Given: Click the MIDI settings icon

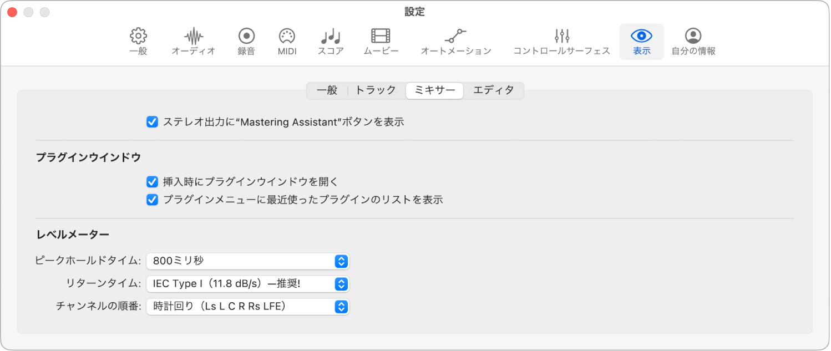Looking at the screenshot, I should 286,41.
